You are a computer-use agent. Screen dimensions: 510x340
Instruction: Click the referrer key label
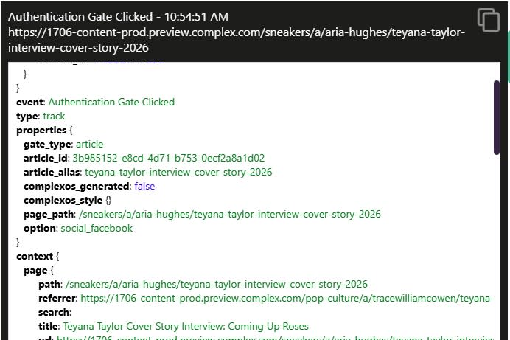click(57, 299)
